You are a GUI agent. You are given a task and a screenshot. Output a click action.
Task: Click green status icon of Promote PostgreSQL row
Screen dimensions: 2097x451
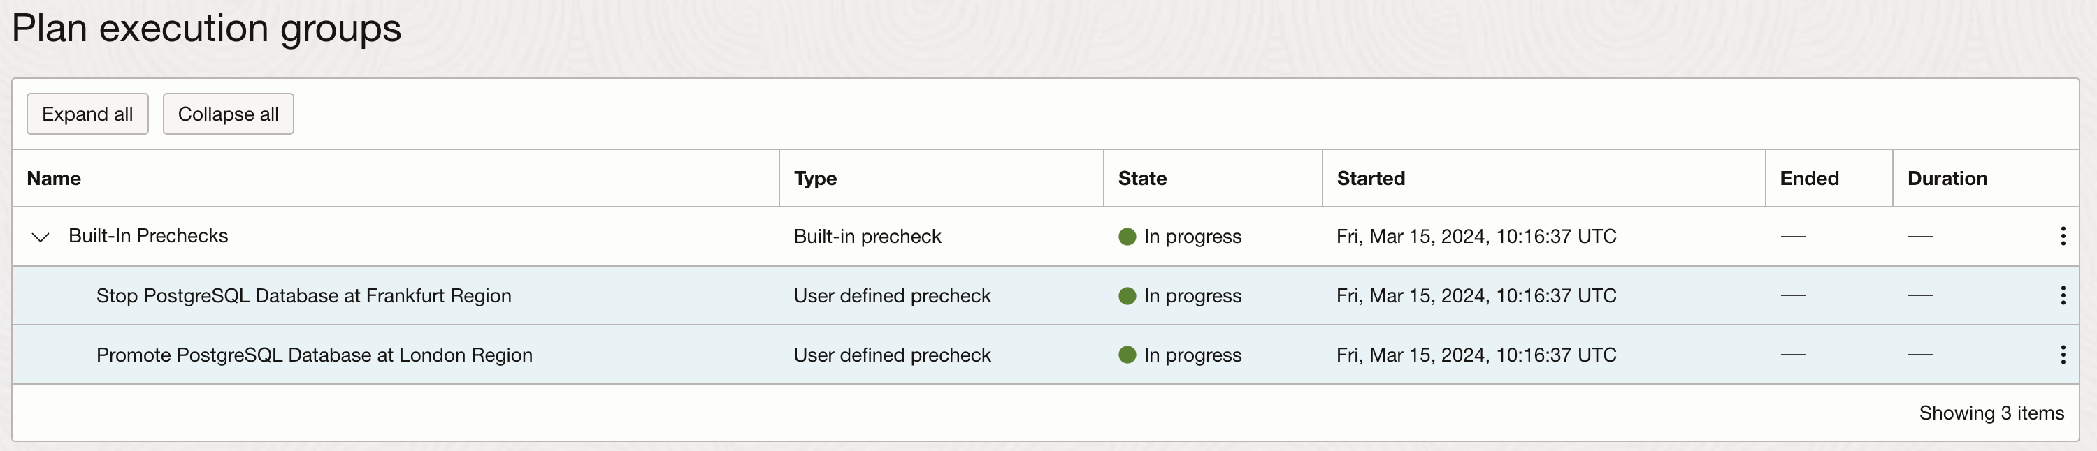point(1127,355)
